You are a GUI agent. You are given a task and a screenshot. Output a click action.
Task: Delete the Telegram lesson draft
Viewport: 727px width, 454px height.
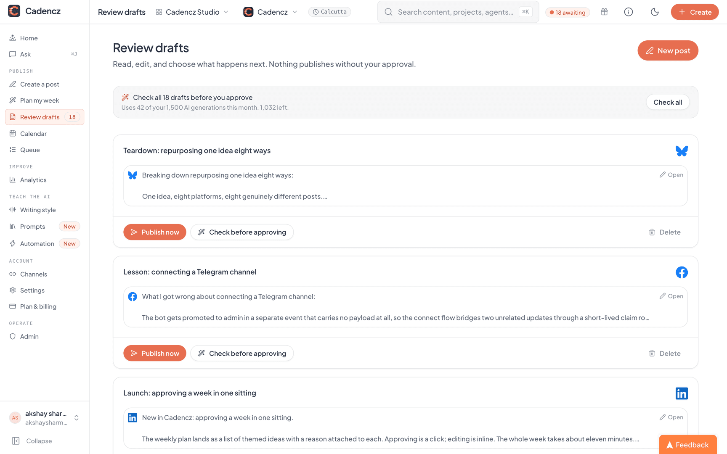pos(664,354)
